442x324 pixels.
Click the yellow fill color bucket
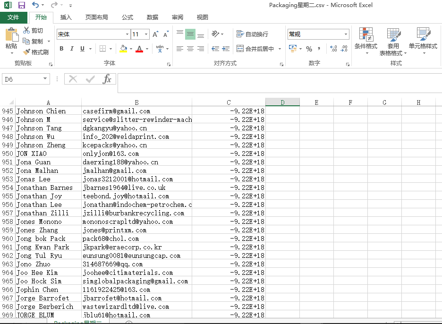pyautogui.click(x=123, y=49)
